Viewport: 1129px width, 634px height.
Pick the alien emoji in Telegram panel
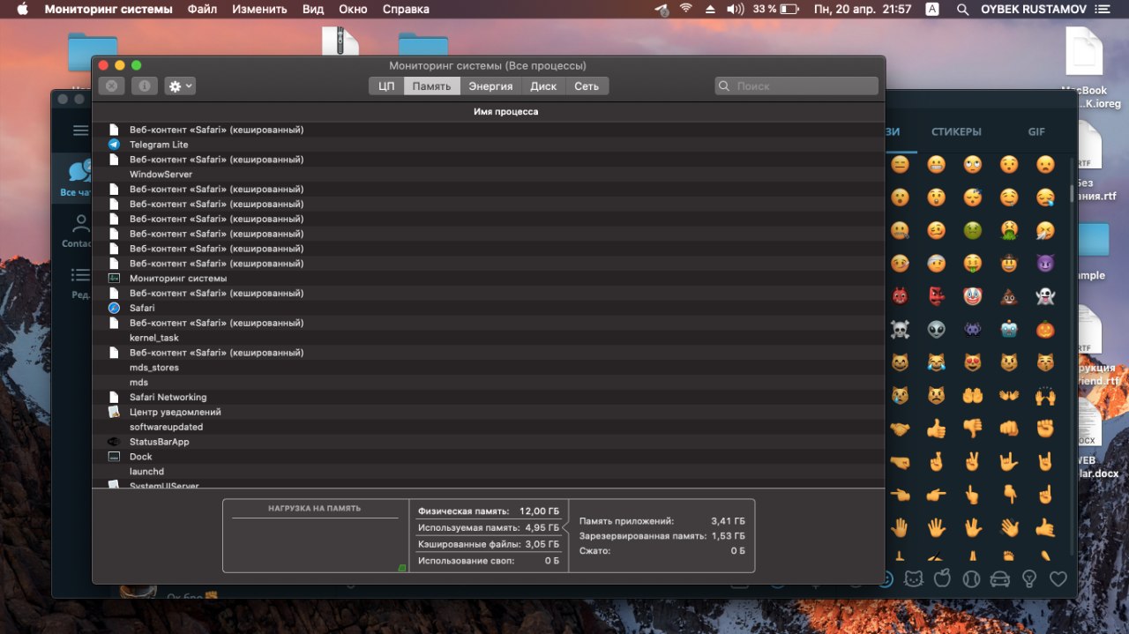click(x=936, y=329)
